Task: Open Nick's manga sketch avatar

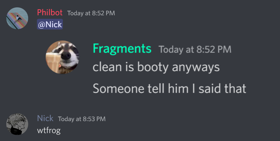Action: [17, 124]
